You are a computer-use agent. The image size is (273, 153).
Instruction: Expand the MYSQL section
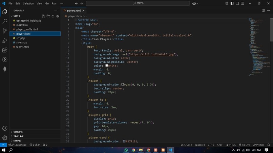point(17,141)
